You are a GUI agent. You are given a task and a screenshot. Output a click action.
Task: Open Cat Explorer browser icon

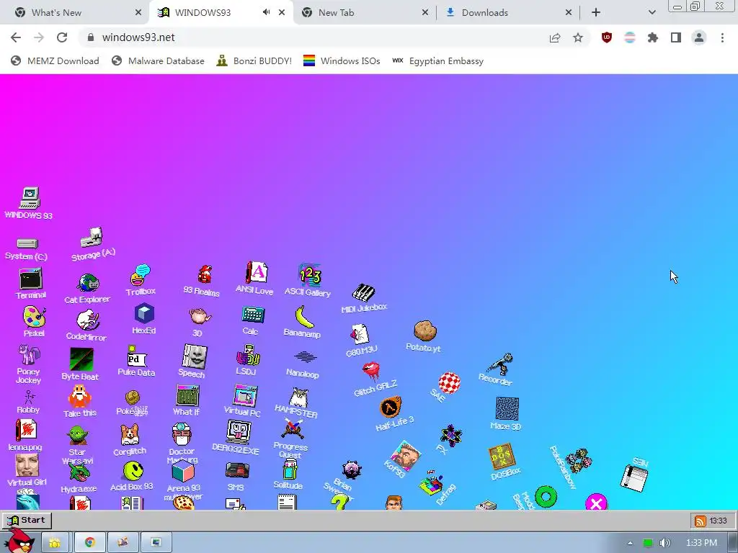click(x=88, y=284)
